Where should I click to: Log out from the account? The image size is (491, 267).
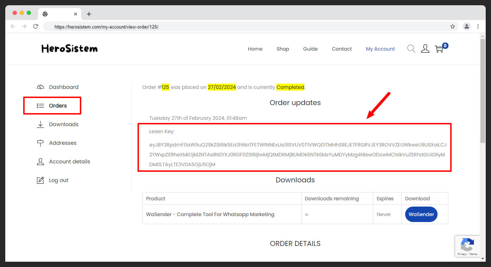(x=58, y=180)
